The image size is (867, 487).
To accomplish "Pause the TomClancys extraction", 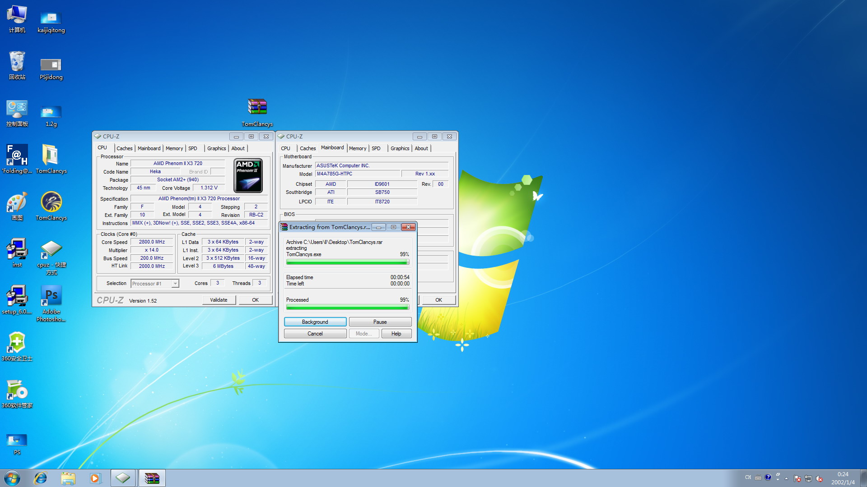I will pyautogui.click(x=380, y=322).
